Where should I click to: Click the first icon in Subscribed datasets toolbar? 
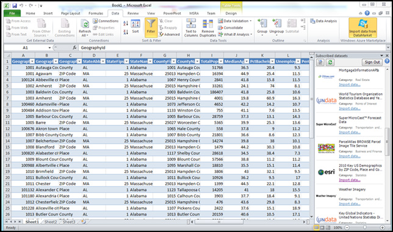click(x=320, y=62)
